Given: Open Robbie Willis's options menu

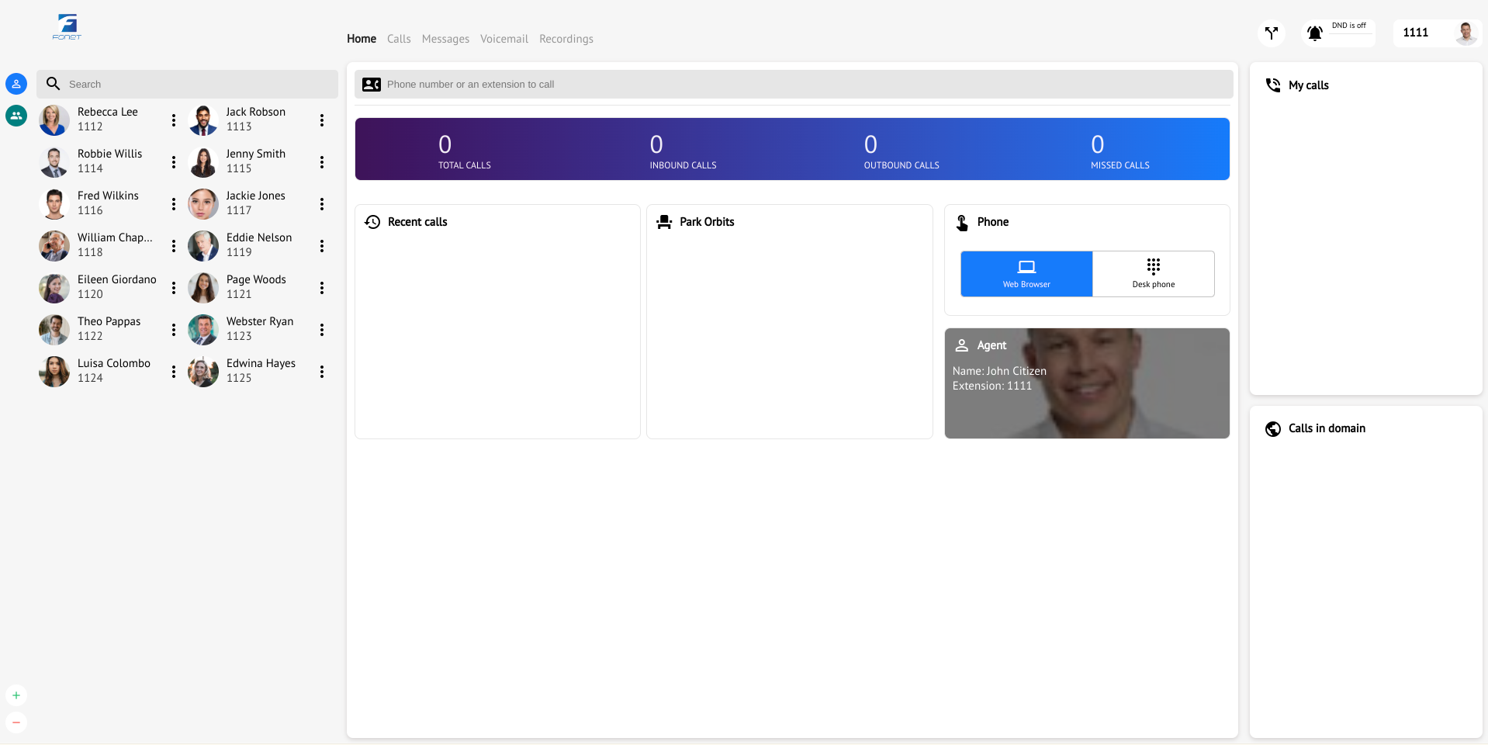Looking at the screenshot, I should (174, 162).
